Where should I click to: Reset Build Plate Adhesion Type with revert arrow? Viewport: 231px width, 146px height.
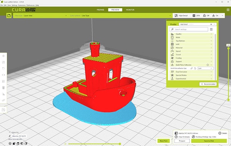coord(195,69)
